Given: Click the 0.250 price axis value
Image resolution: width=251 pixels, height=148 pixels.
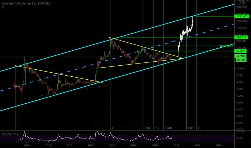Looking at the screenshot, I should click(240, 110).
